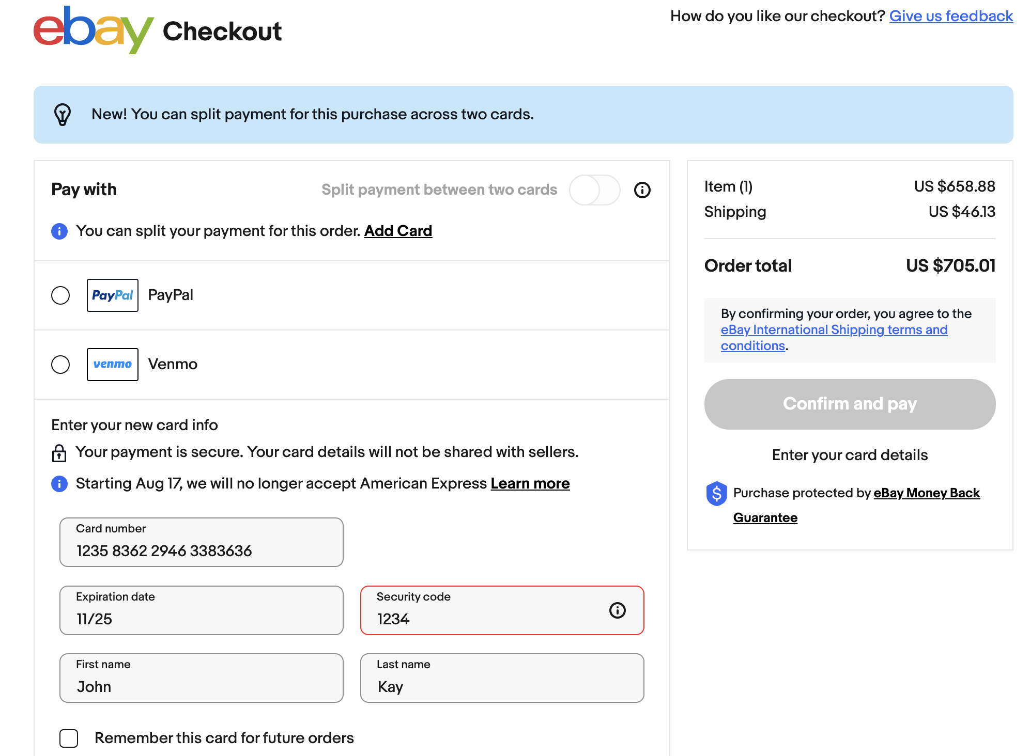The width and height of the screenshot is (1030, 756).
Task: Click the Security code info icon
Action: (x=617, y=610)
